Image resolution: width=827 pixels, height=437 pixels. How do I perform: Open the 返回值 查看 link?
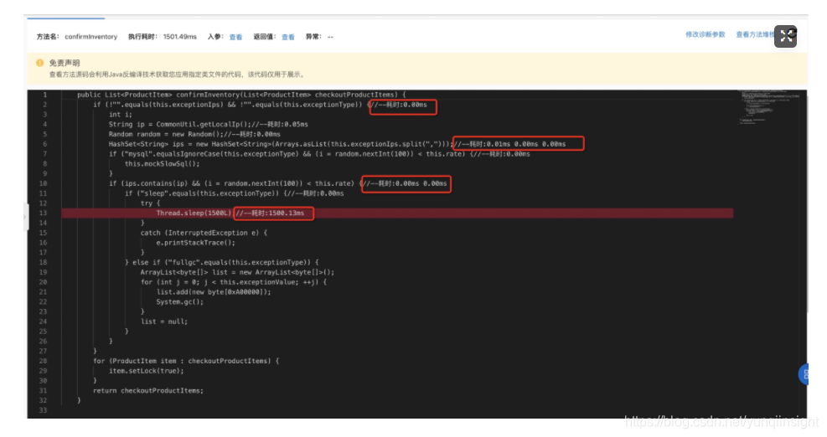click(x=288, y=37)
